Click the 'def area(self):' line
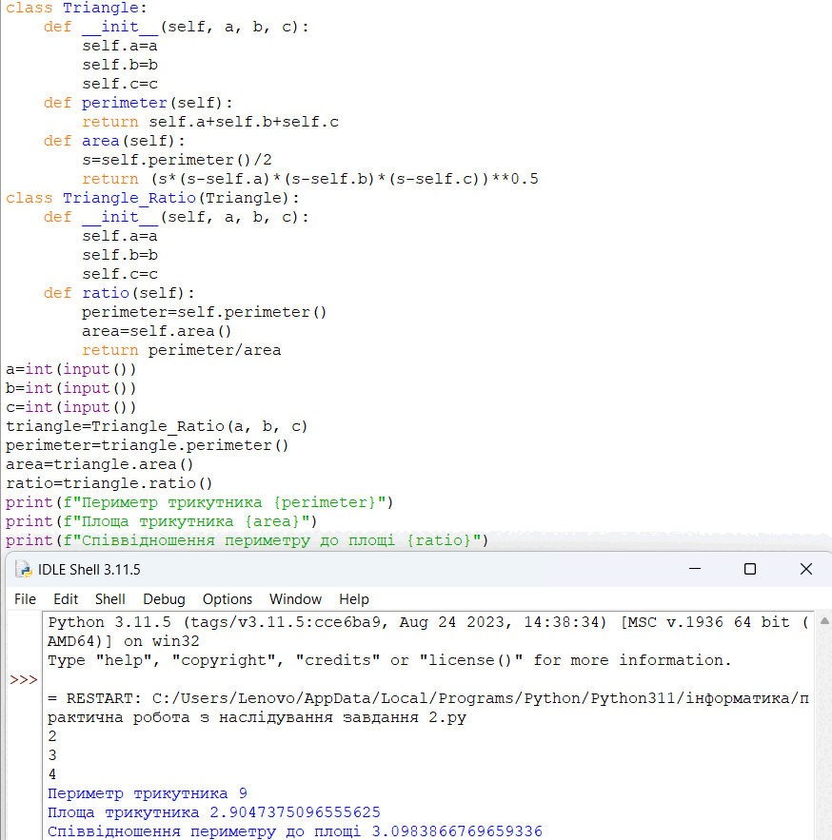832x840 pixels. tap(114, 141)
